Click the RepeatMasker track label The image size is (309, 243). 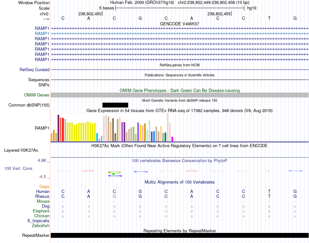(x=36, y=235)
